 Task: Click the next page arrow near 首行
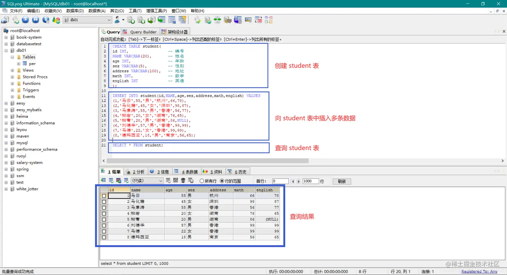[298, 181]
